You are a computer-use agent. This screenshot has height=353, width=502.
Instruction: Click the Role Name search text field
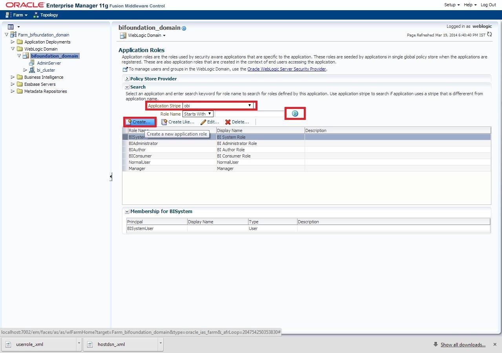click(250, 114)
